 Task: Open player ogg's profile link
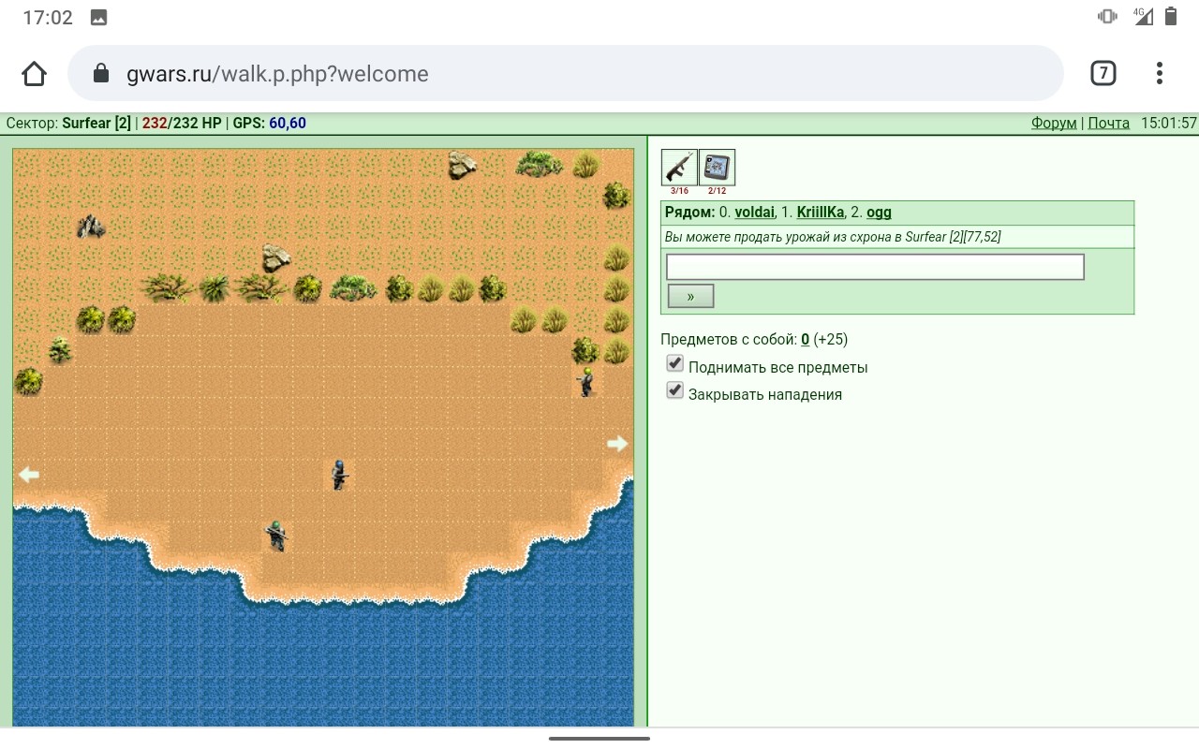click(x=879, y=213)
